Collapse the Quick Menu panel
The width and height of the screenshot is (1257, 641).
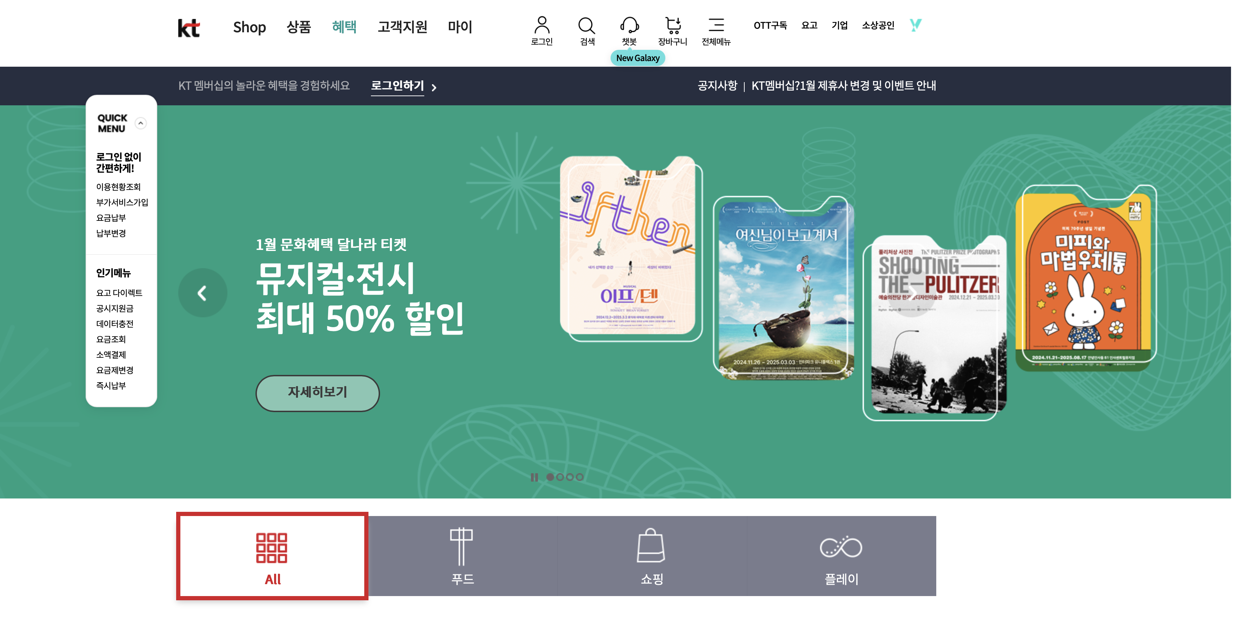140,123
